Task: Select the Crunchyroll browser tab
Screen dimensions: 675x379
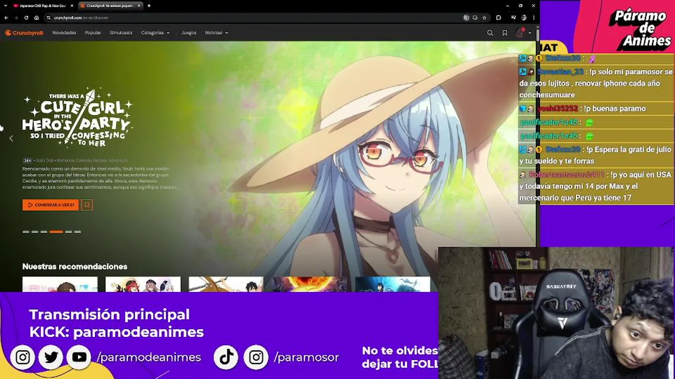Action: [110, 6]
